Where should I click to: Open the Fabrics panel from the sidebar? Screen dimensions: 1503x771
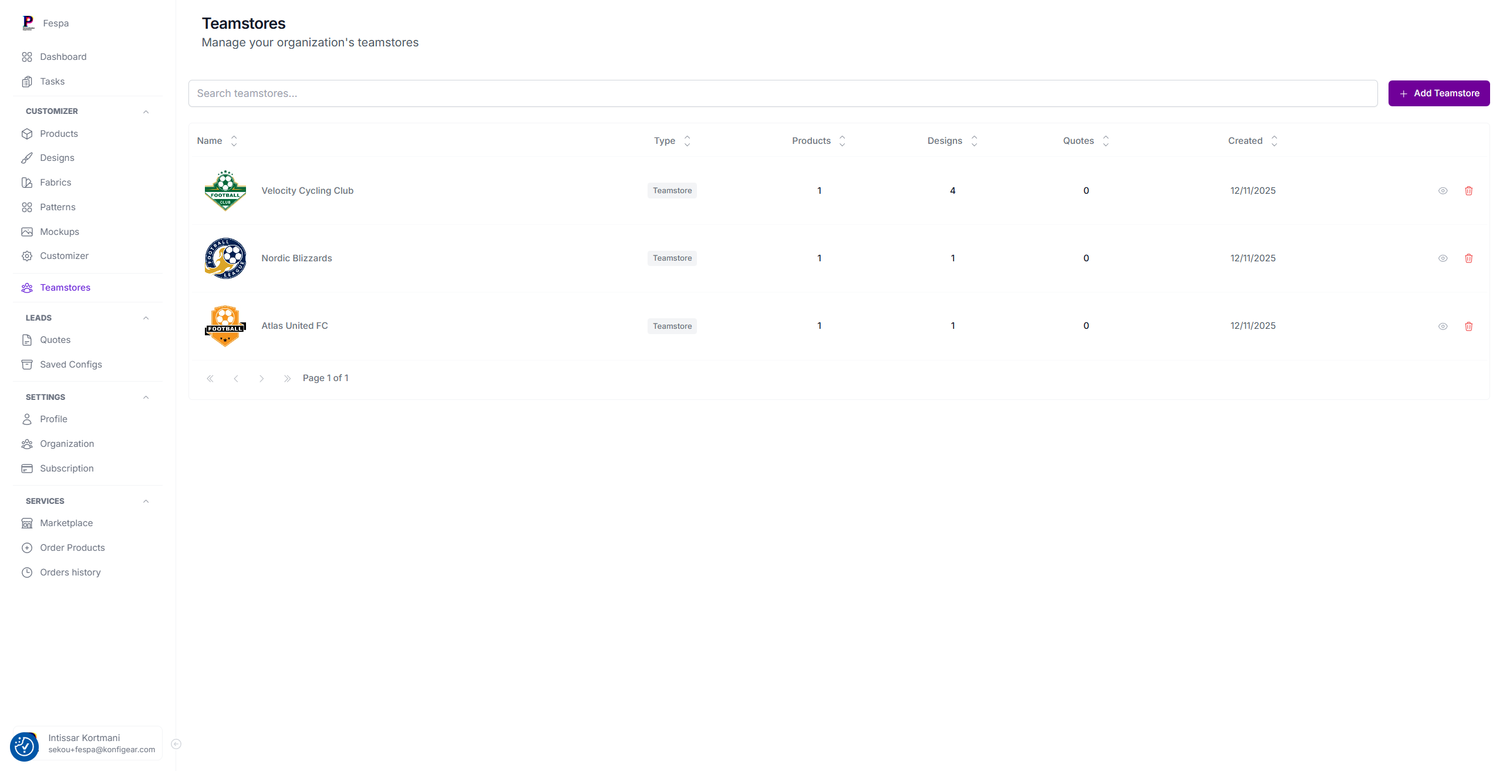(55, 182)
